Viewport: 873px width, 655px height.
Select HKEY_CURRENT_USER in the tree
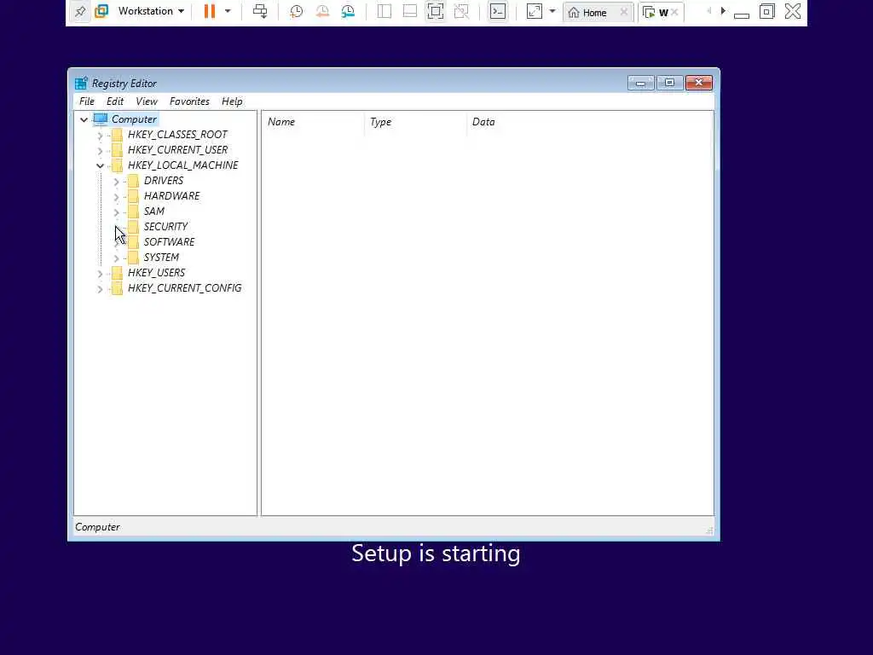point(177,150)
